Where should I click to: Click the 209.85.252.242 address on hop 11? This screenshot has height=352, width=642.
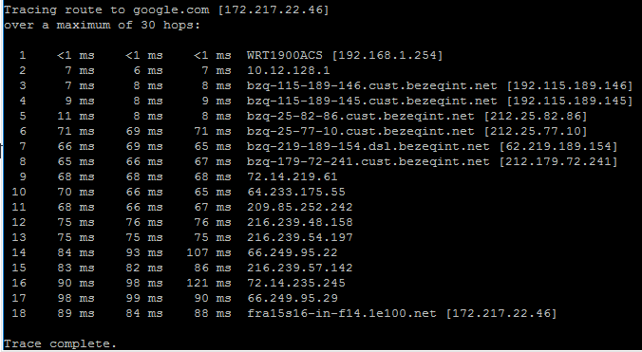coord(300,207)
